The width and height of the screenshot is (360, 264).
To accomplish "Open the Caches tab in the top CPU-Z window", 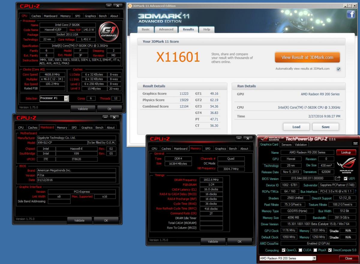I will [x=36, y=16].
